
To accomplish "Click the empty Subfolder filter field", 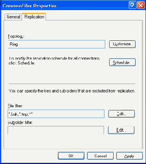I will 56,130.
